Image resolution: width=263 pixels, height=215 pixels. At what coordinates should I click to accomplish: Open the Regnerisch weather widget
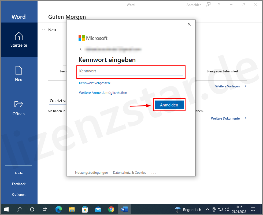[x=188, y=210]
